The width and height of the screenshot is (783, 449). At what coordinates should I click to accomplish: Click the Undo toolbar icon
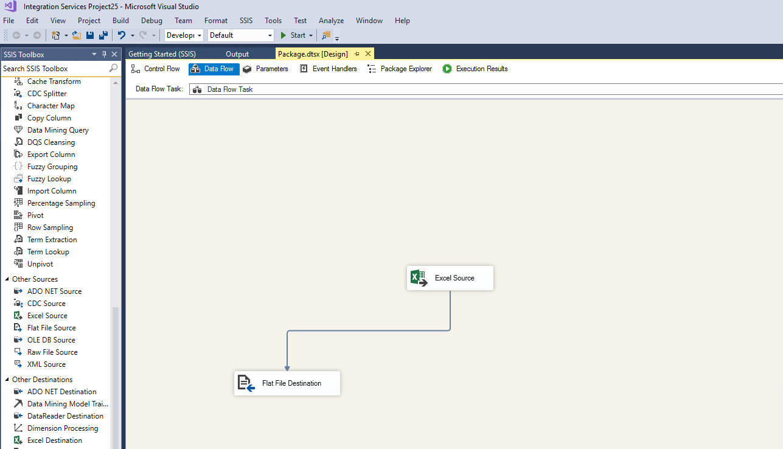pos(122,35)
